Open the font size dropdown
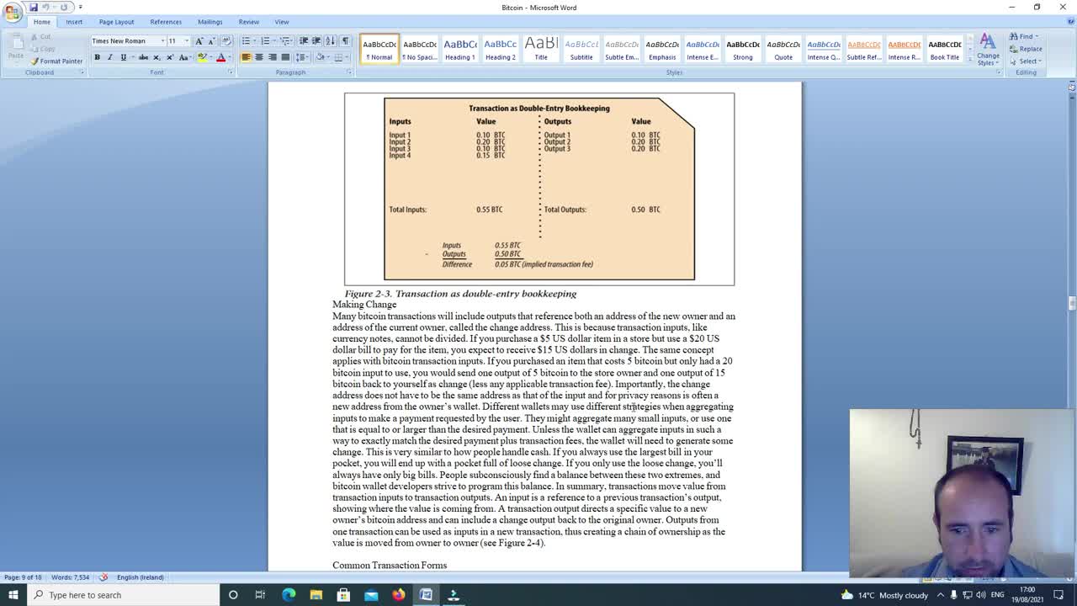The image size is (1077, 606). pos(187,41)
